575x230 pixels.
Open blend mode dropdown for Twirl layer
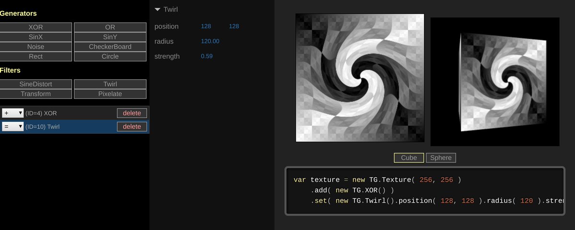13,127
